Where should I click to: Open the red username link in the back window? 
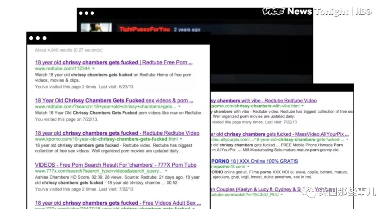click(x=145, y=29)
